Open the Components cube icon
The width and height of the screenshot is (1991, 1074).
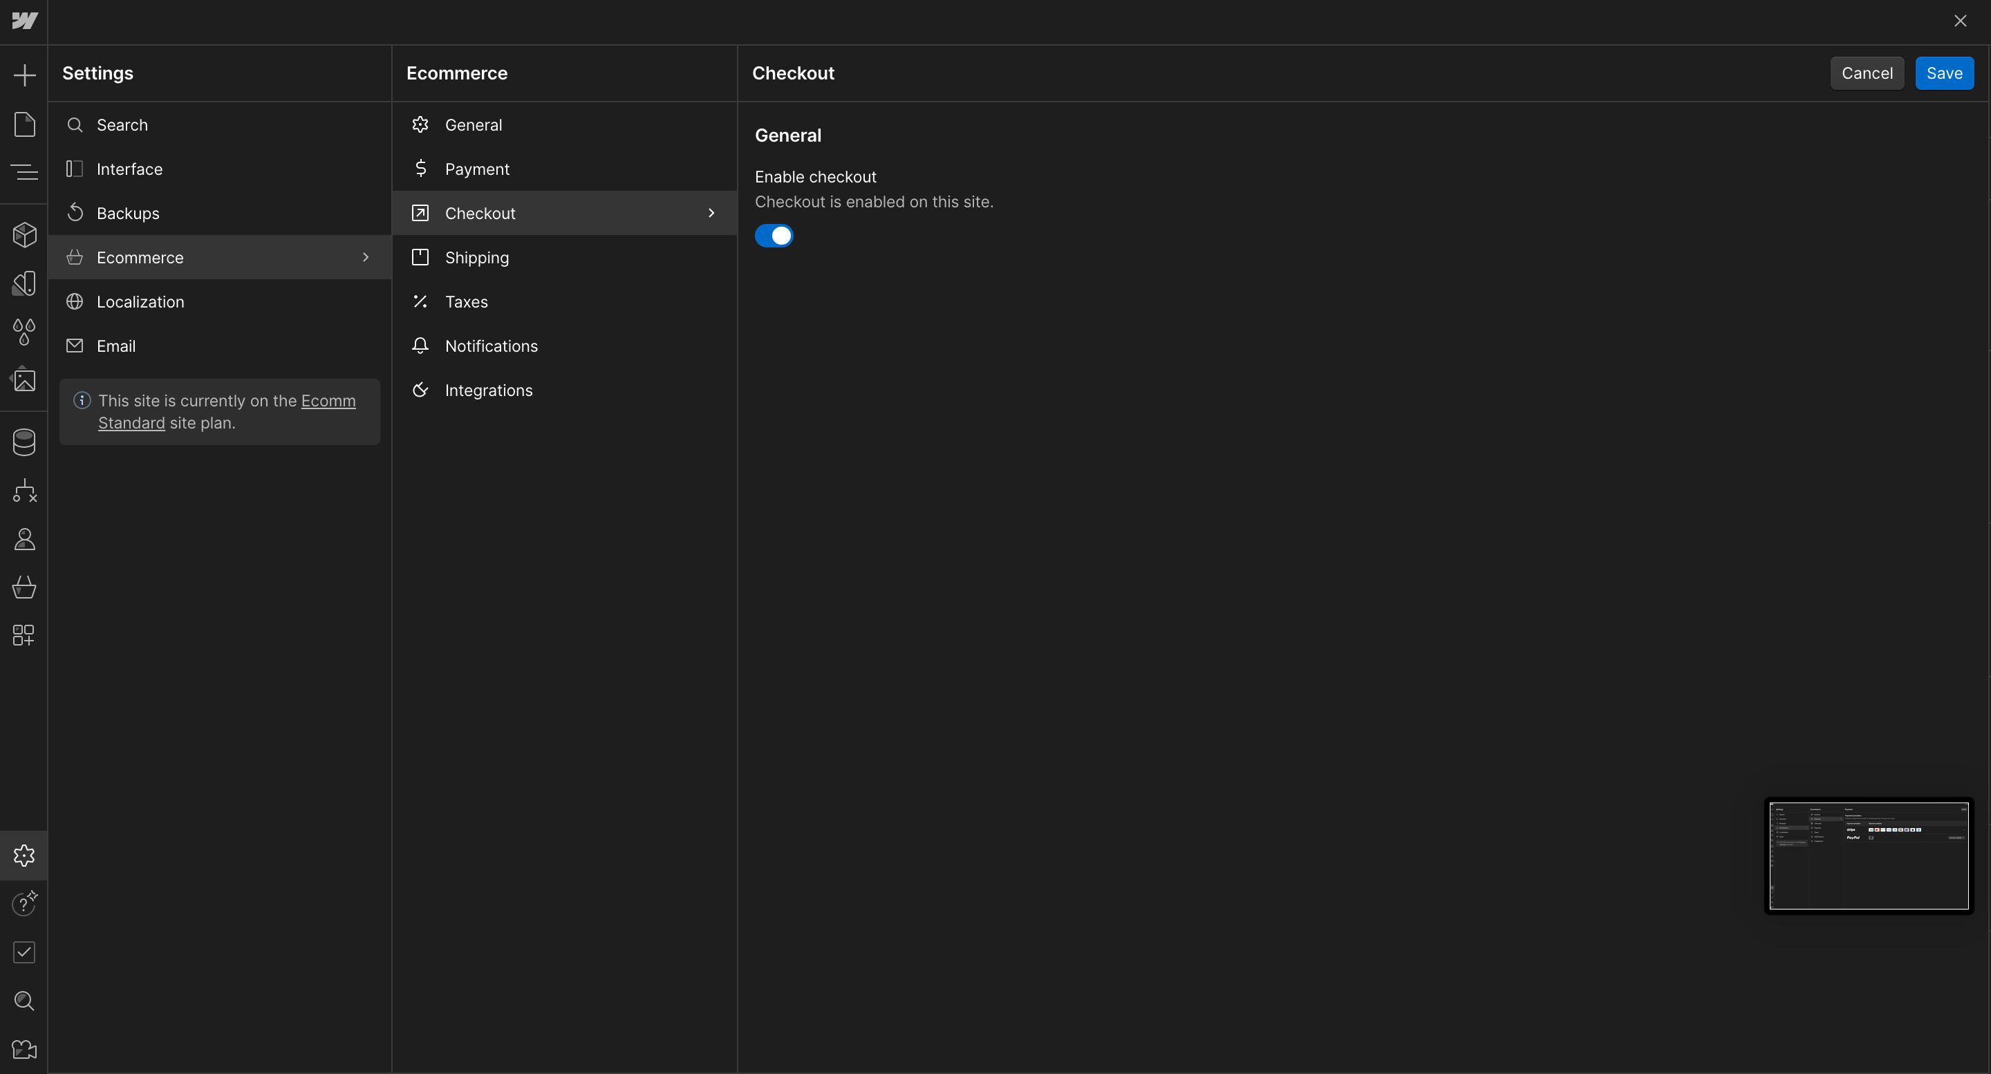point(24,235)
